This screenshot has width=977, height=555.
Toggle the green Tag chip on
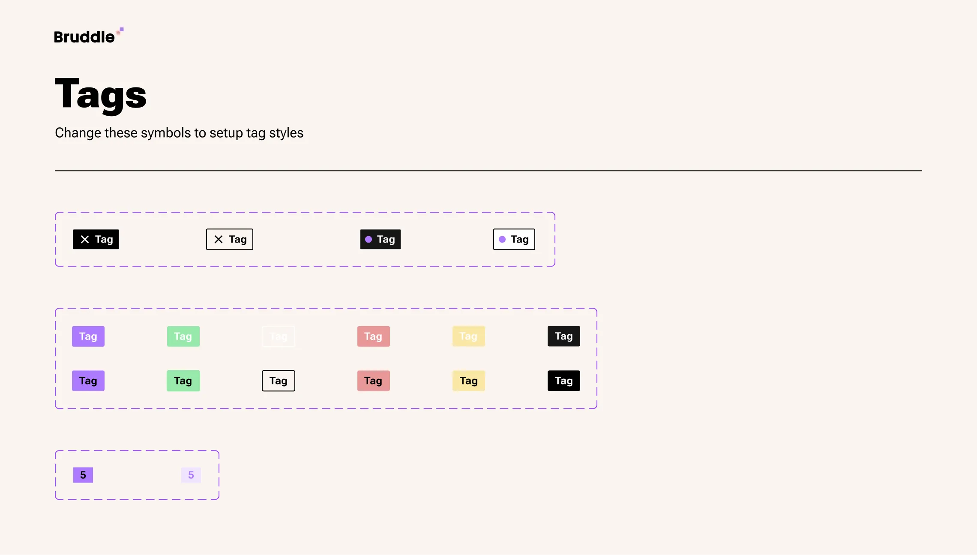click(183, 336)
